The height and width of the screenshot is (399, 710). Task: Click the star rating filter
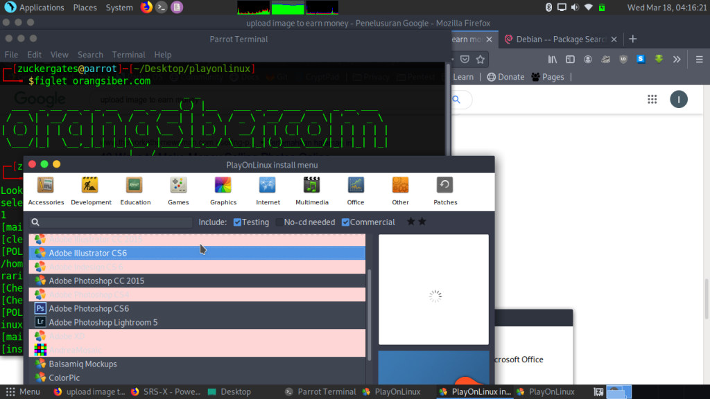(x=417, y=222)
